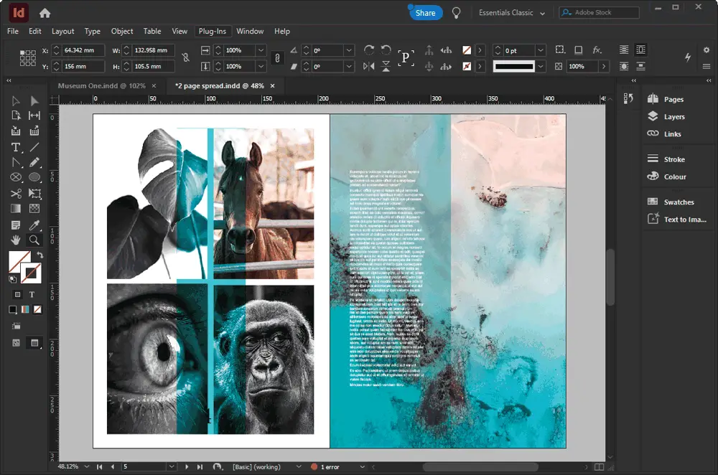Open the shear angle dropdown
Image resolution: width=718 pixels, height=475 pixels.
tap(349, 66)
